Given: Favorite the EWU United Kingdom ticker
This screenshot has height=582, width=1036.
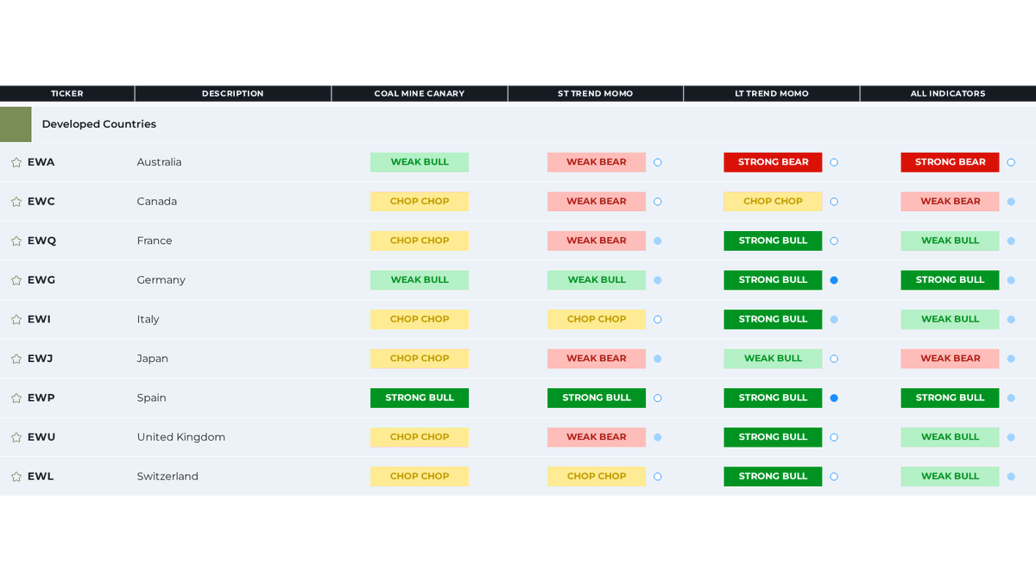Looking at the screenshot, I should click(x=16, y=436).
